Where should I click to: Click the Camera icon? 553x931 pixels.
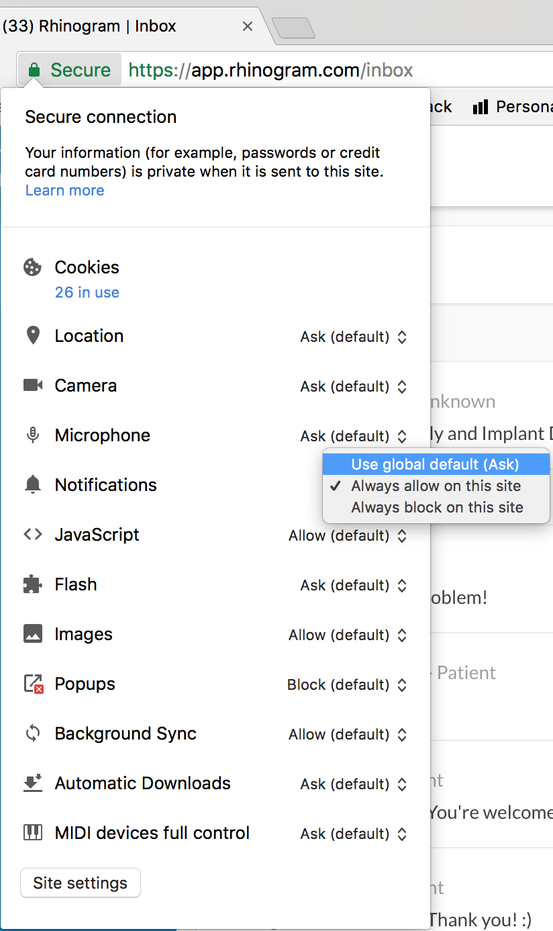32,385
